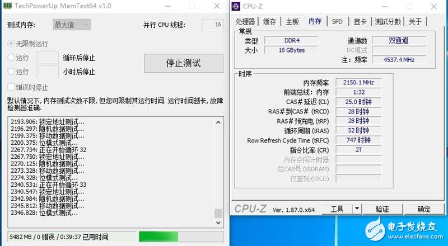This screenshot has height=246, width=448.
Task: Click tRAS 52 时钟 value
Action: pyautogui.click(x=358, y=131)
